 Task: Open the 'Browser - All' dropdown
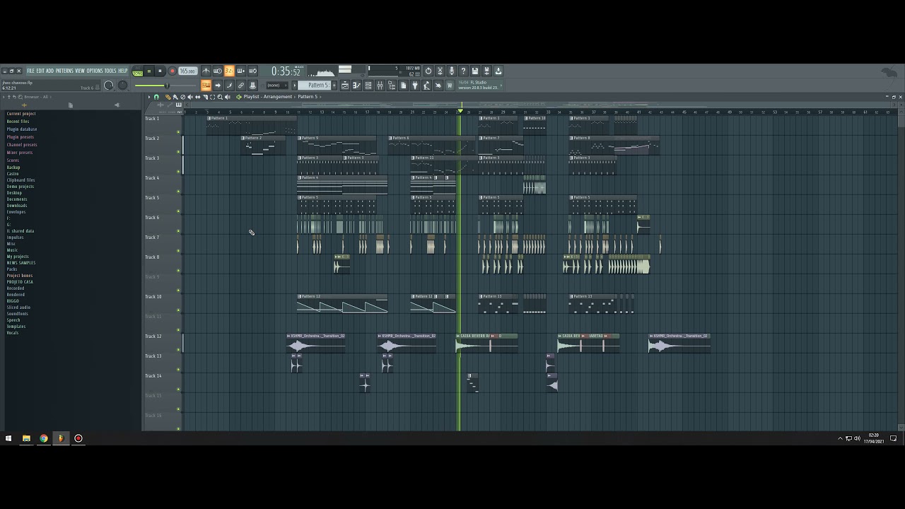35,97
